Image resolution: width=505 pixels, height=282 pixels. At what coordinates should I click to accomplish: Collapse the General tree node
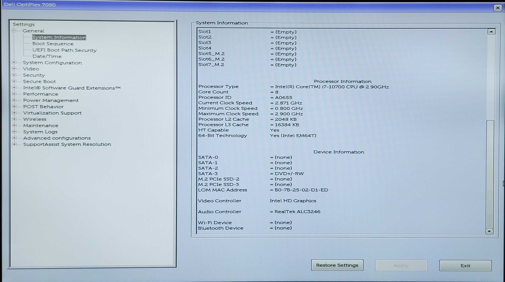pos(14,31)
